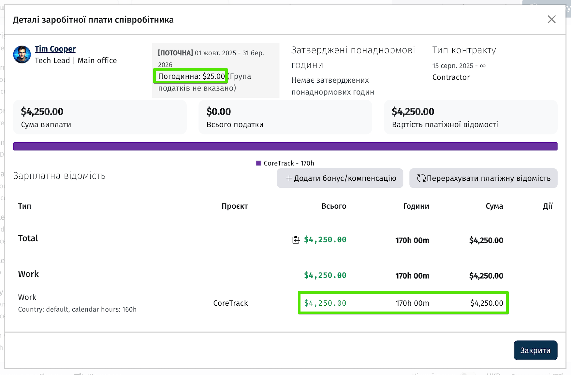571x375 pixels.
Task: Click the purple CoreTrack legend square
Action: pos(259,163)
